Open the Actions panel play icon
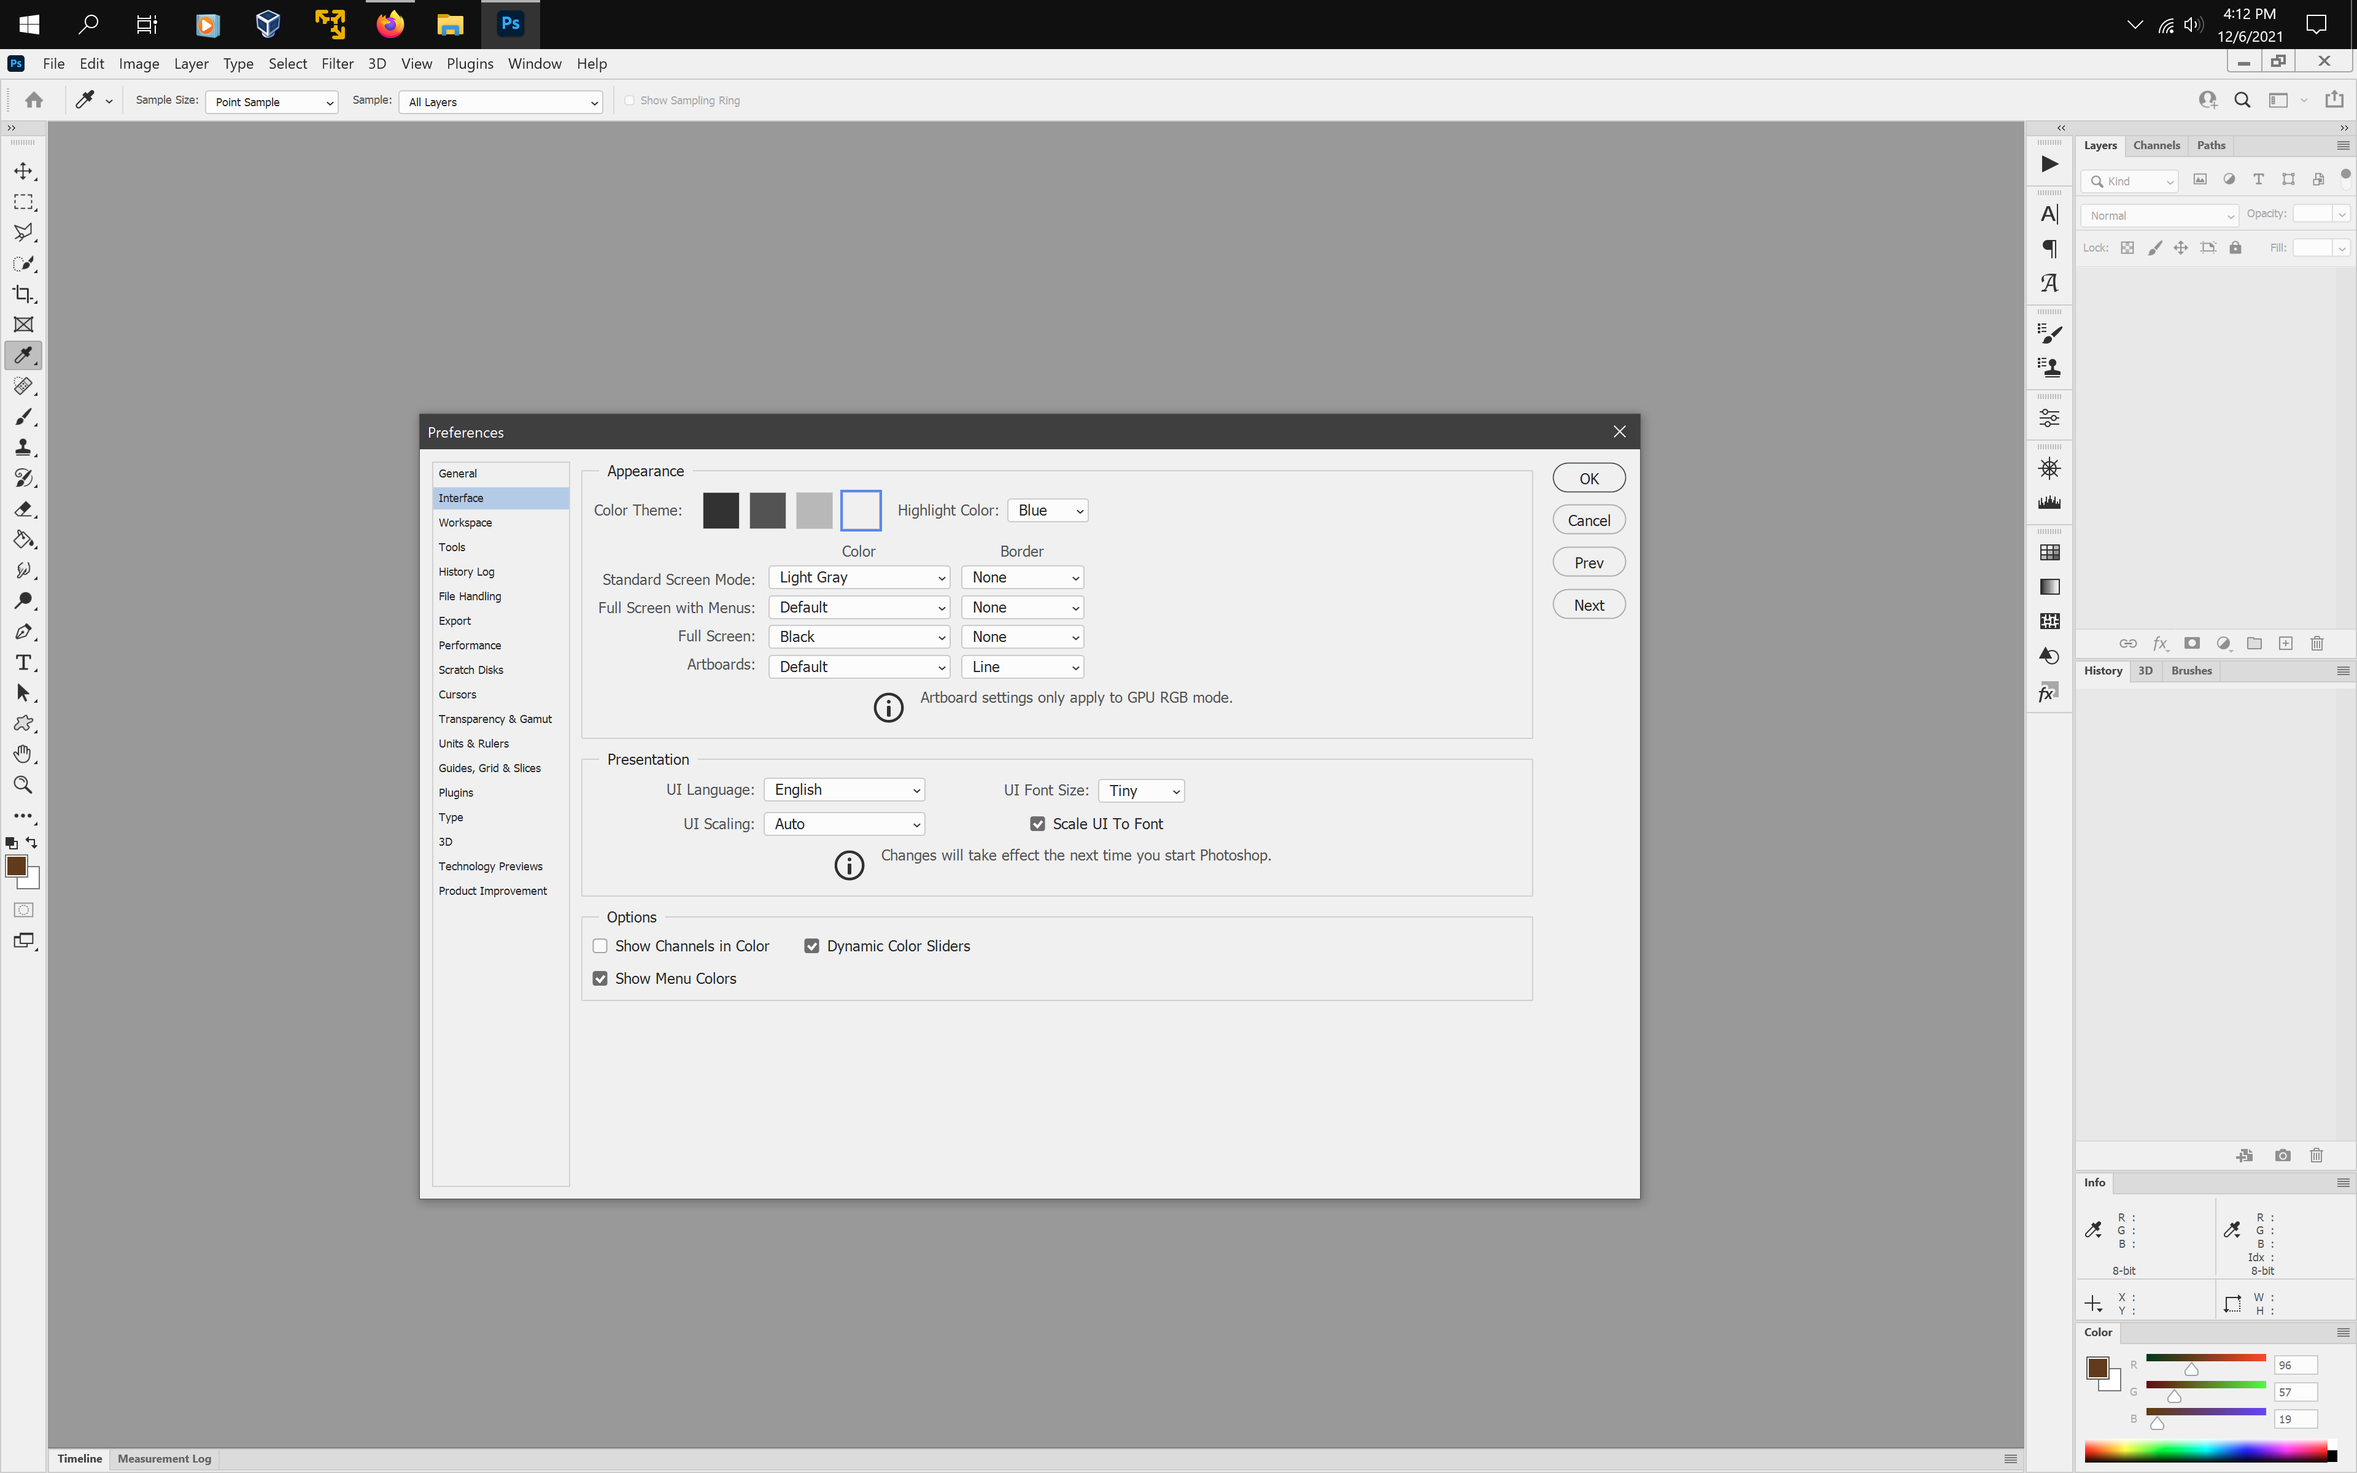Screen dimensions: 2357x1473 (2049, 164)
